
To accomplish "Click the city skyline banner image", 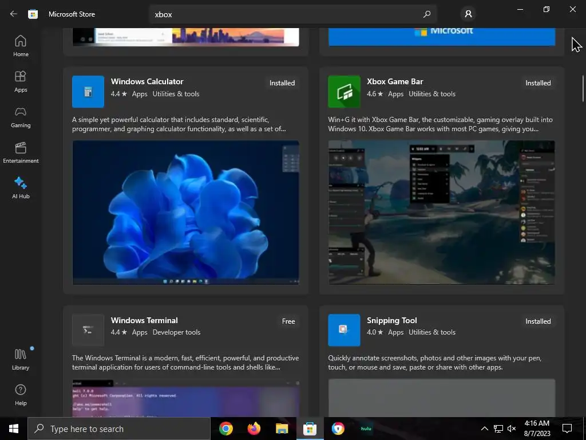I will 186,37.
